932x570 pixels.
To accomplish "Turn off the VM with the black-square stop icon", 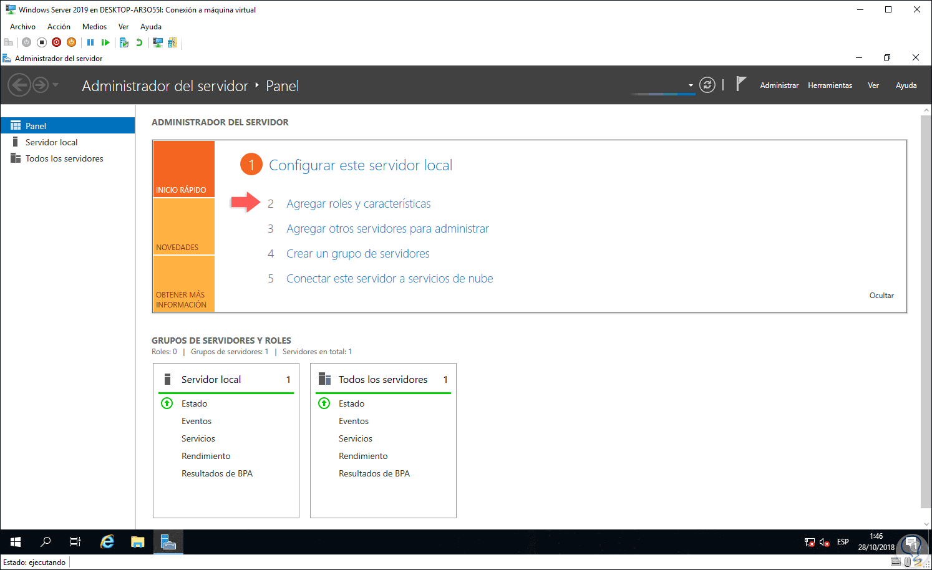I will [x=42, y=42].
